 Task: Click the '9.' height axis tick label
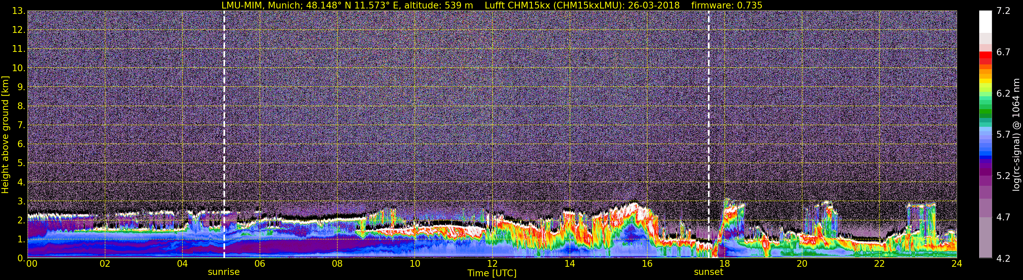(x=21, y=87)
